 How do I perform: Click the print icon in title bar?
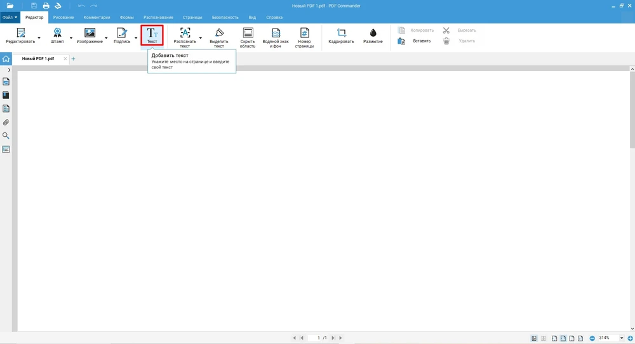click(46, 6)
